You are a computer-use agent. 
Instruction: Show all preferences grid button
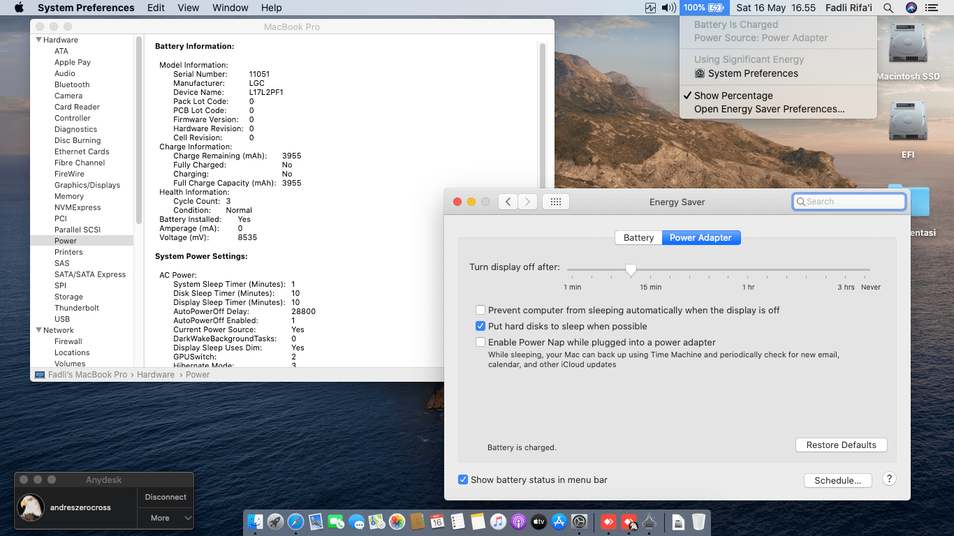[556, 202]
